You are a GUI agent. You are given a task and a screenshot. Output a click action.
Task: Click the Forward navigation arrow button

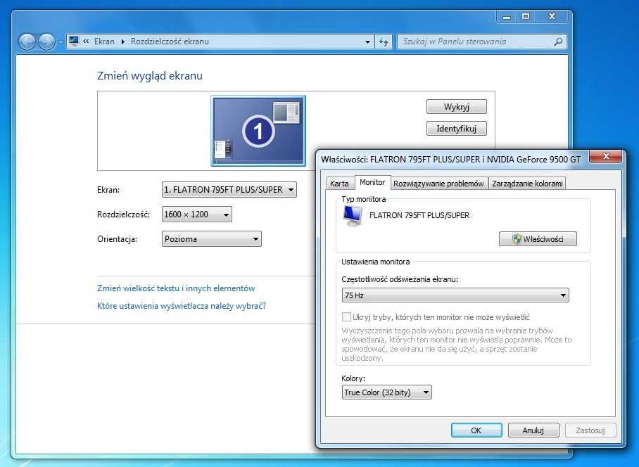click(46, 41)
